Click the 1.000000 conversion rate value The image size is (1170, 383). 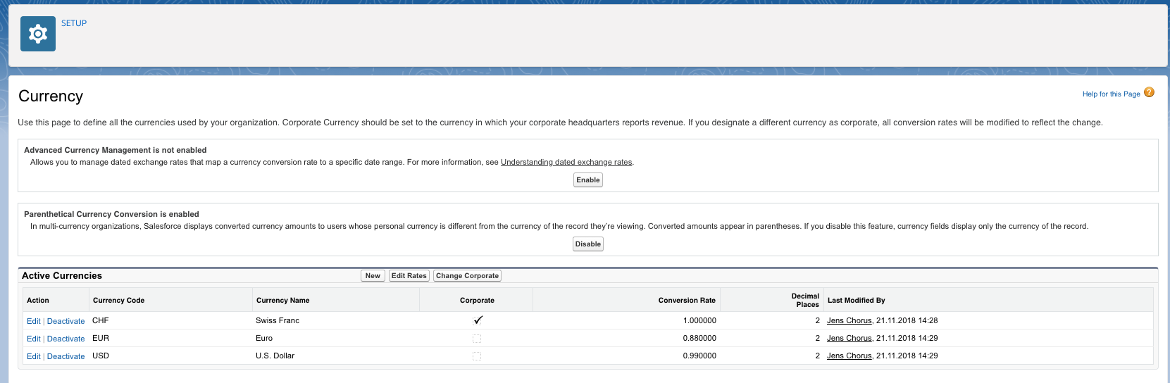coord(699,320)
